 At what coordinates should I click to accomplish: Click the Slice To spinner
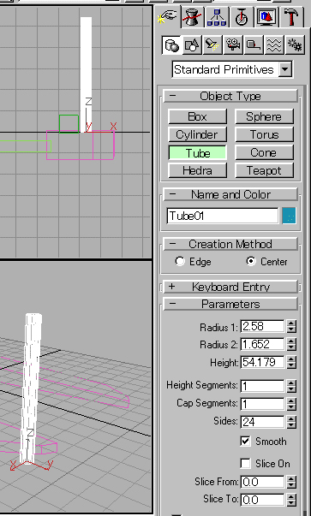pos(291,500)
